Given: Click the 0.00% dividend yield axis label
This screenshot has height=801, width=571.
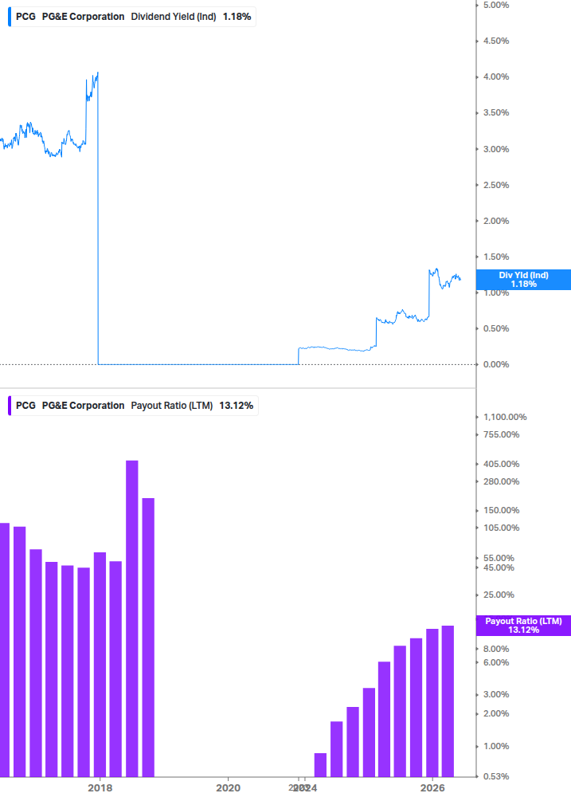Looking at the screenshot, I should [x=496, y=364].
